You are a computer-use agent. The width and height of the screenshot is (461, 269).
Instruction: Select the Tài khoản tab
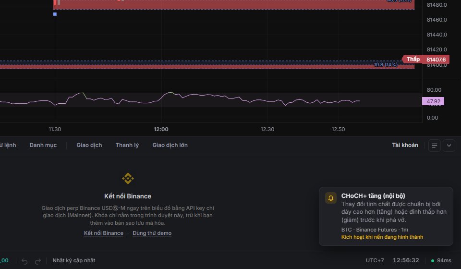[405, 145]
